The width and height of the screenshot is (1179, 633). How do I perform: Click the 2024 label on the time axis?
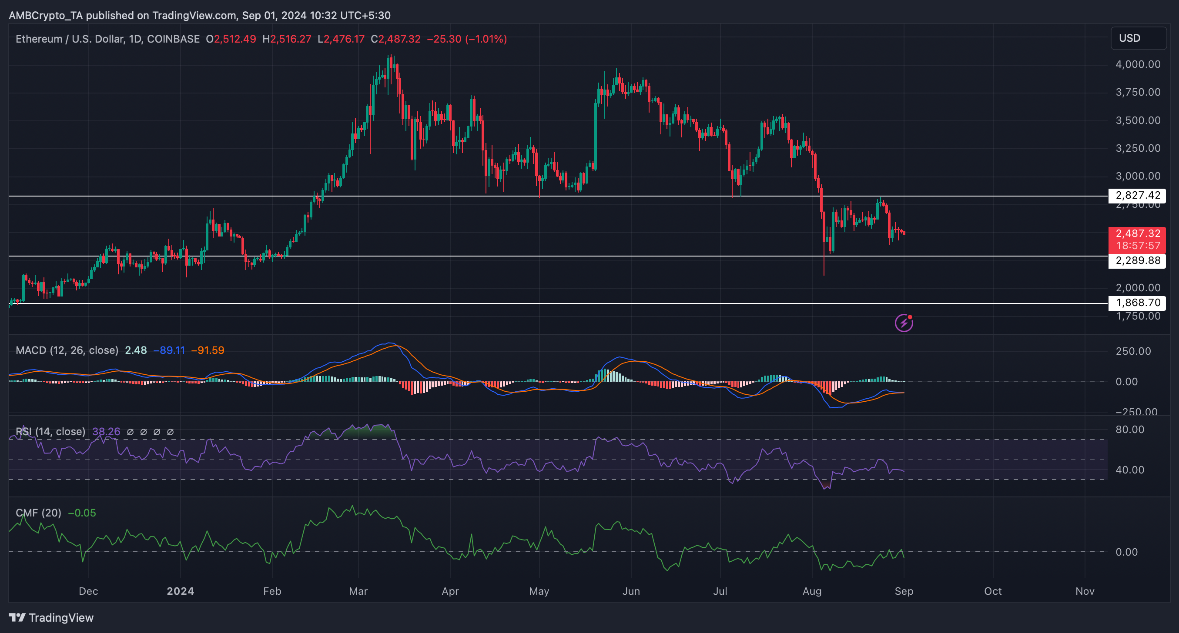pyautogui.click(x=180, y=591)
